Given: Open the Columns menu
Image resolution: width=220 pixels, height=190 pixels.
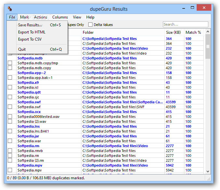Looking at the screenshot, I should pos(60,17).
